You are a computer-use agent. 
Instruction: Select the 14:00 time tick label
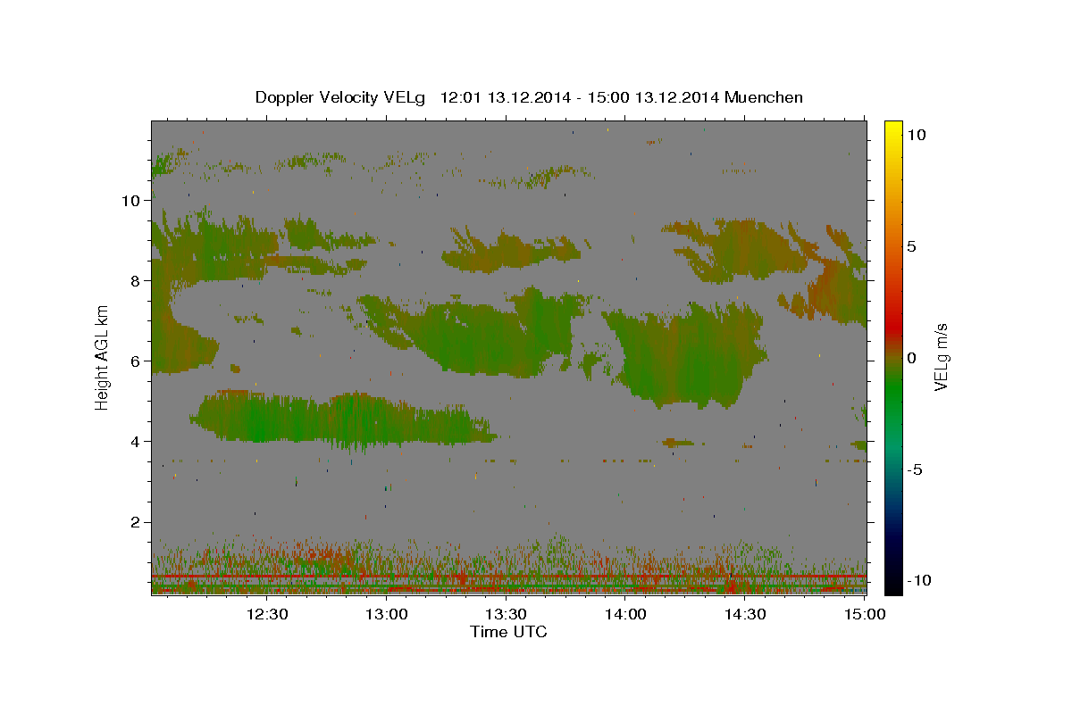625,614
